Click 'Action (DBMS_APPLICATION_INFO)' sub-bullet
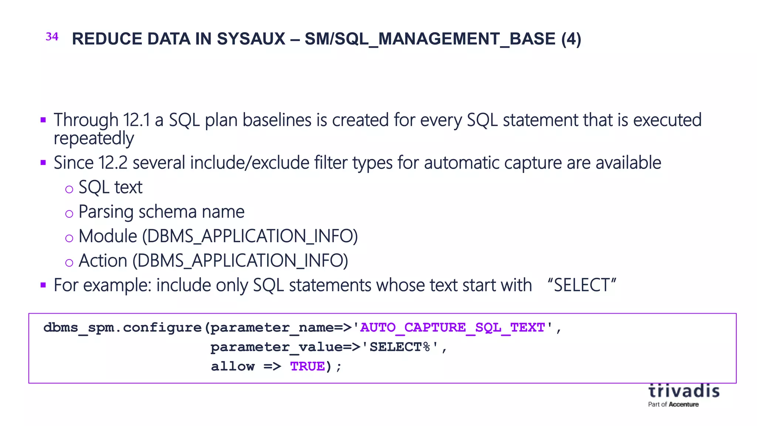The image size is (757, 426). [x=214, y=261]
